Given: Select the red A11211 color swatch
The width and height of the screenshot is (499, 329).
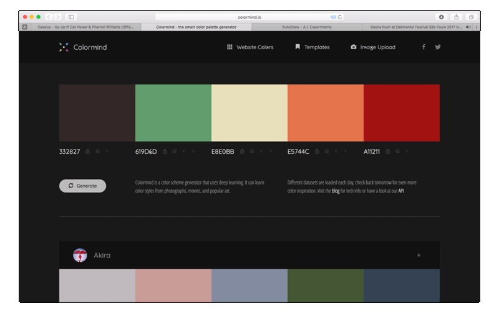Looking at the screenshot, I should pyautogui.click(x=401, y=113).
